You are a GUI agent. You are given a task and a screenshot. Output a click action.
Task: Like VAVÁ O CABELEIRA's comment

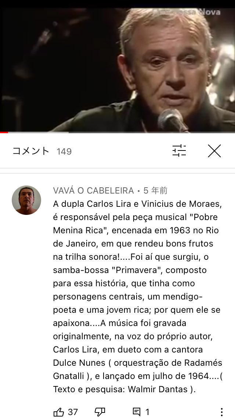[59, 412]
